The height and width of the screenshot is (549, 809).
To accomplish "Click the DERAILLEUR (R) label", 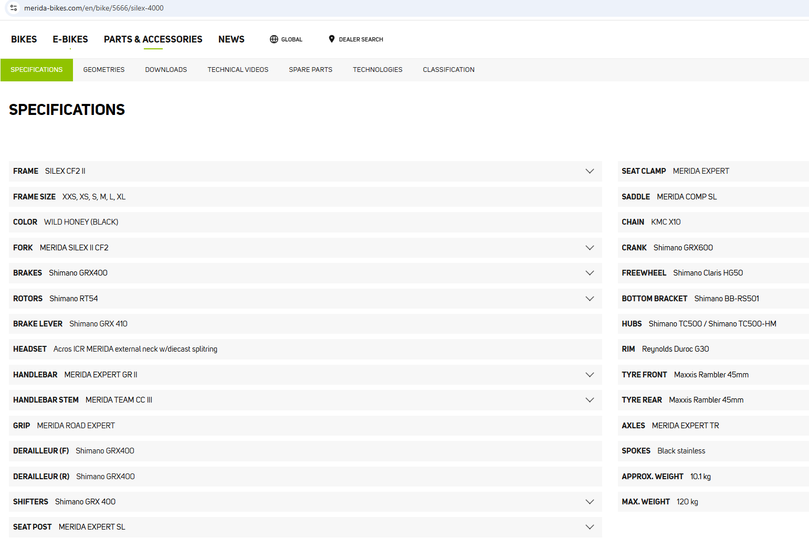I will click(x=41, y=477).
